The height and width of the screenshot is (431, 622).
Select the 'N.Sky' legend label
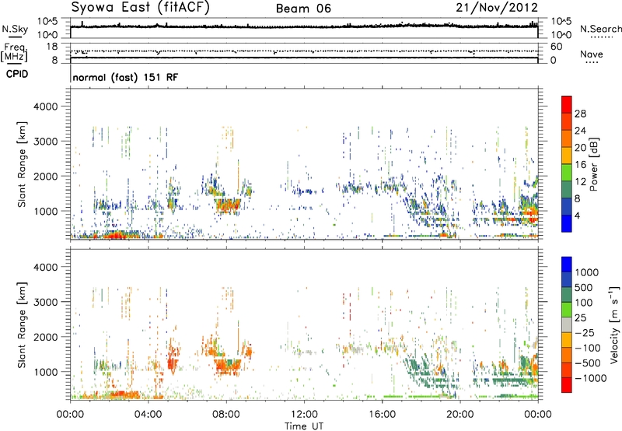(x=15, y=29)
